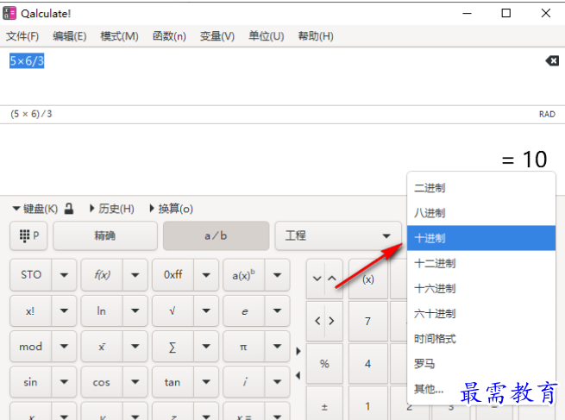This screenshot has width=565, height=420.
Task: Click the parentheses (x) key
Action: 368,279
